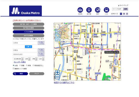The height and width of the screenshot is (97, 139).
Task: Set text size to medium 中
Action: pos(124,14)
